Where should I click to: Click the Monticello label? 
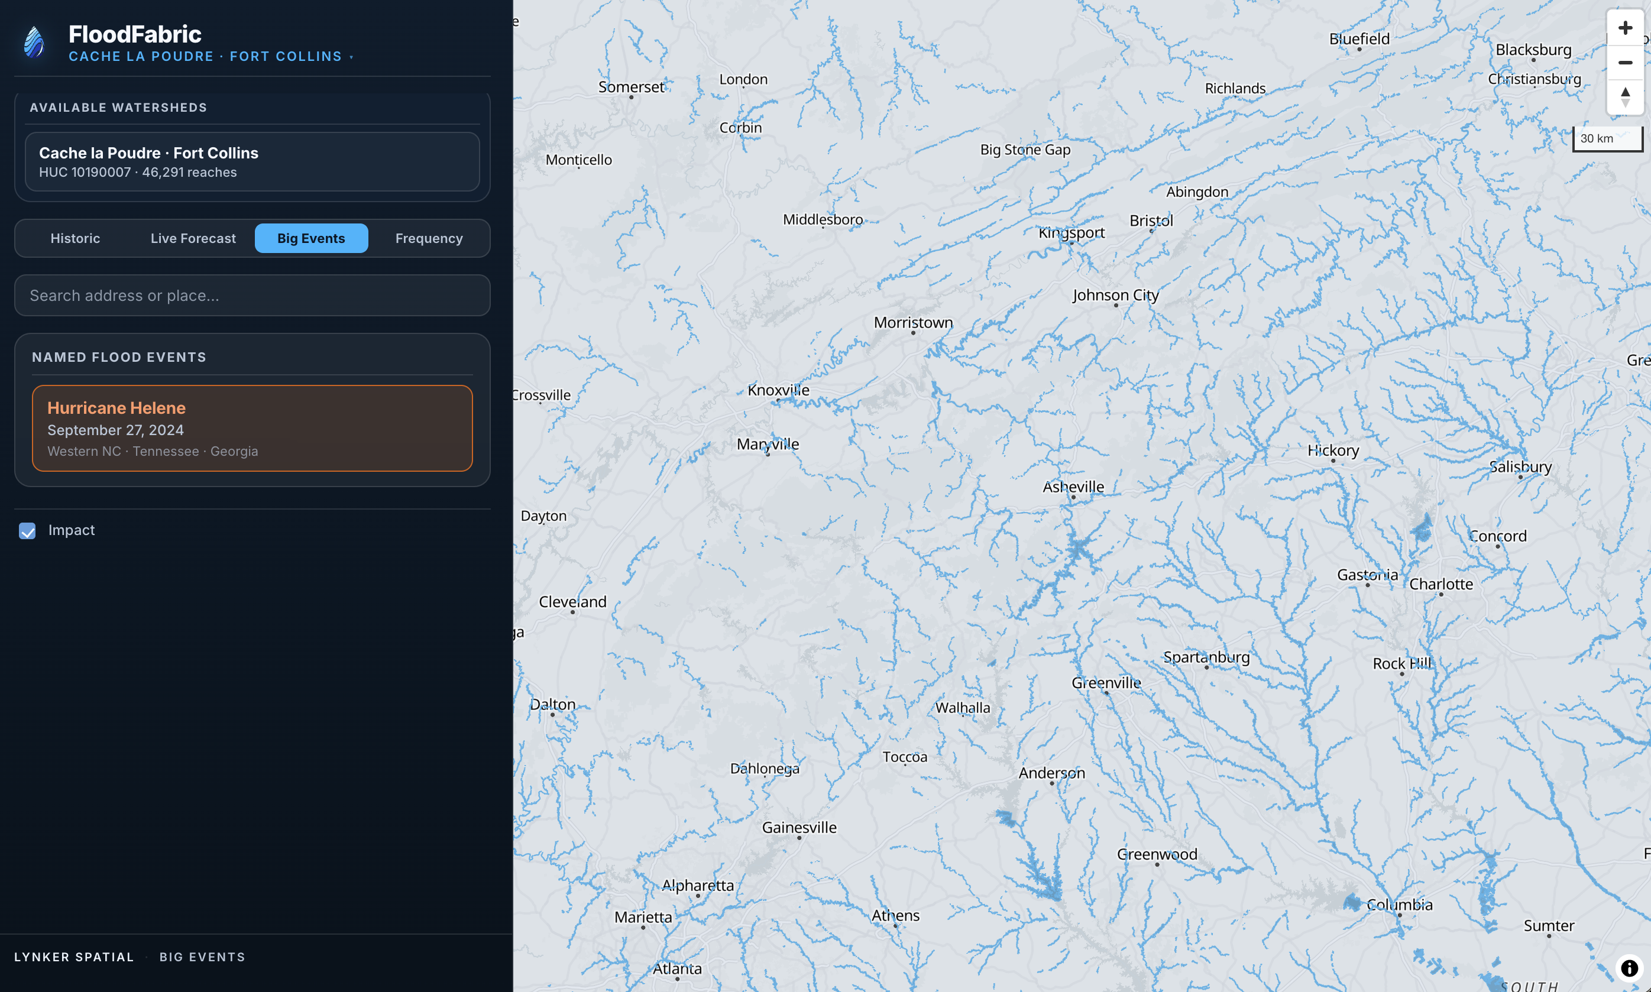(578, 160)
